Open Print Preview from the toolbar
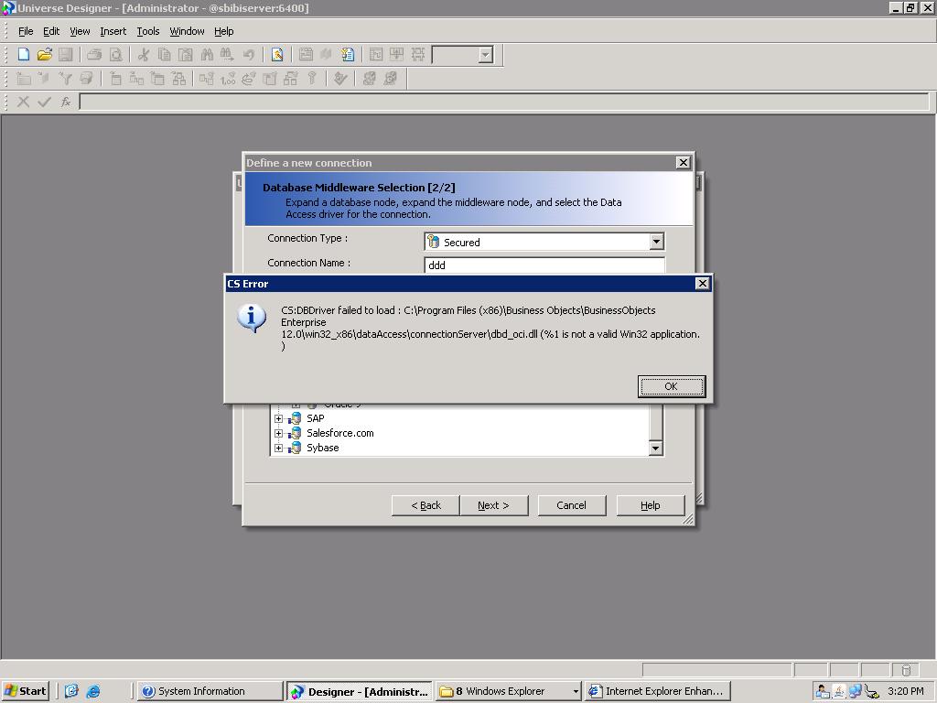This screenshot has height=703, width=937. pos(116,55)
